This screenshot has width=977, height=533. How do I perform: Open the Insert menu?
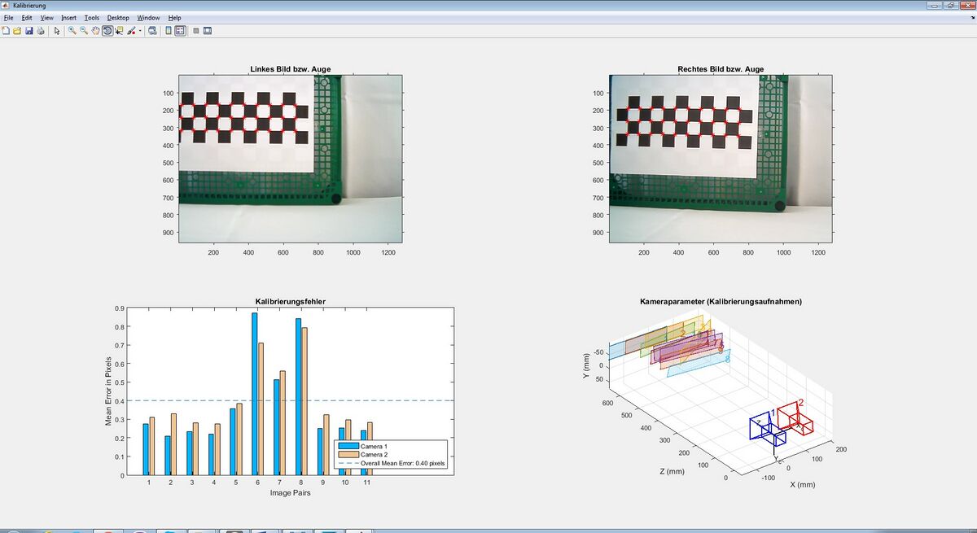coord(68,17)
